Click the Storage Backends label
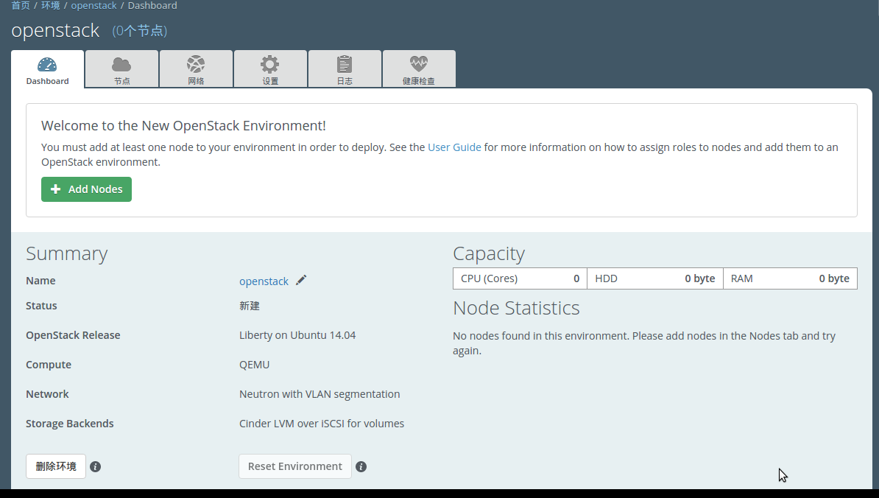 (x=69, y=424)
